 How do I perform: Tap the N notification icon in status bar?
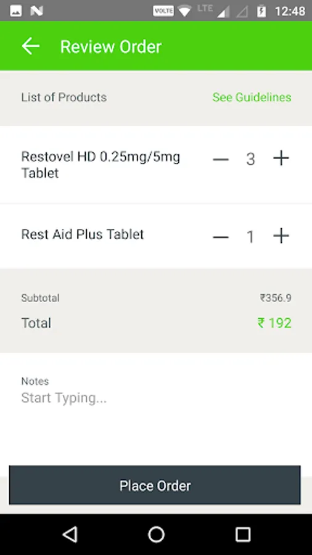pyautogui.click(x=36, y=11)
